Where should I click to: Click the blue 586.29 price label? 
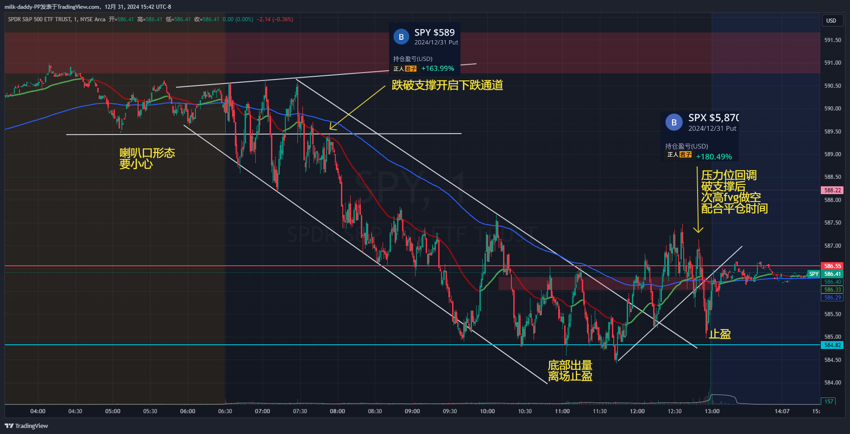(832, 298)
